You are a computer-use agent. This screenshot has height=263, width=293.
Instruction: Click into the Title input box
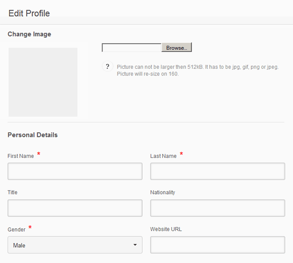pyautogui.click(x=75, y=208)
